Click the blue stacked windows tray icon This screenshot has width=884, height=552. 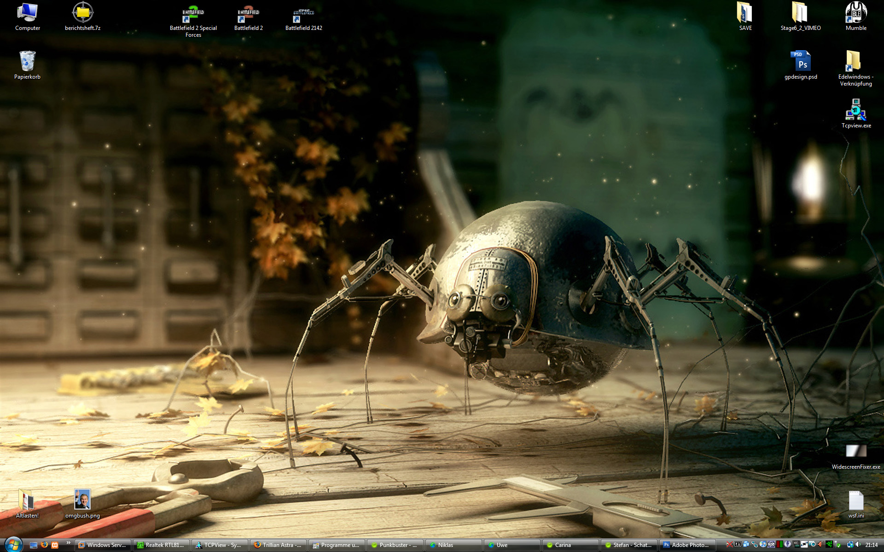746,544
